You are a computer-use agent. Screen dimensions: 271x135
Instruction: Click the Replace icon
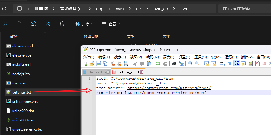click(x=181, y=63)
